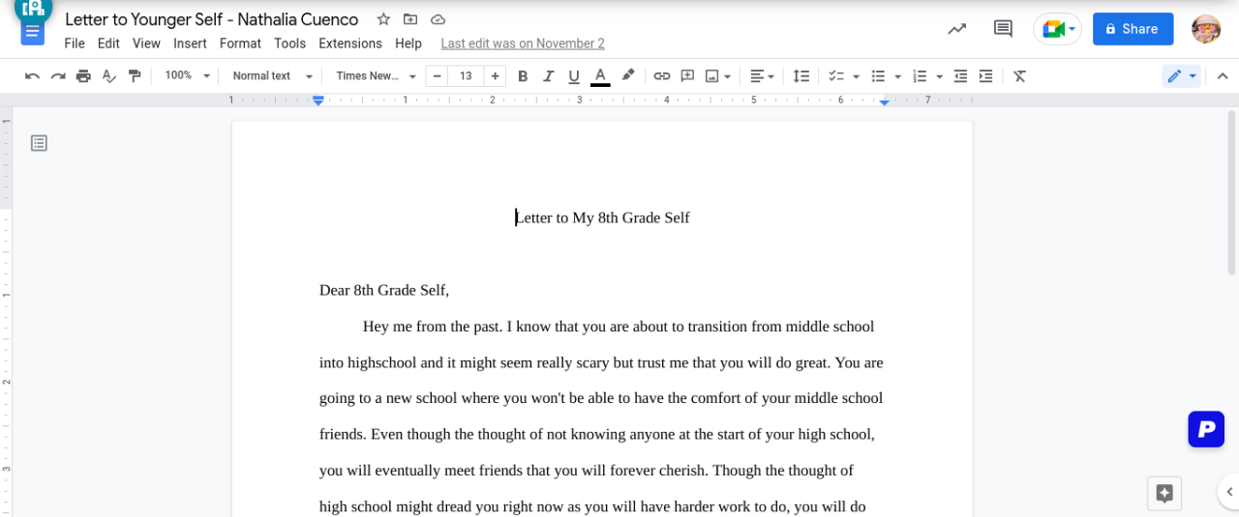Screen dimensions: 1239x517
Task: Decrease indent
Action: (x=960, y=75)
